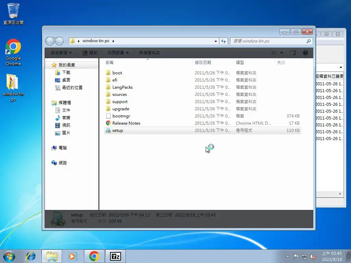Select the upgrade folder icon
The height and width of the screenshot is (263, 351).
pyautogui.click(x=108, y=109)
